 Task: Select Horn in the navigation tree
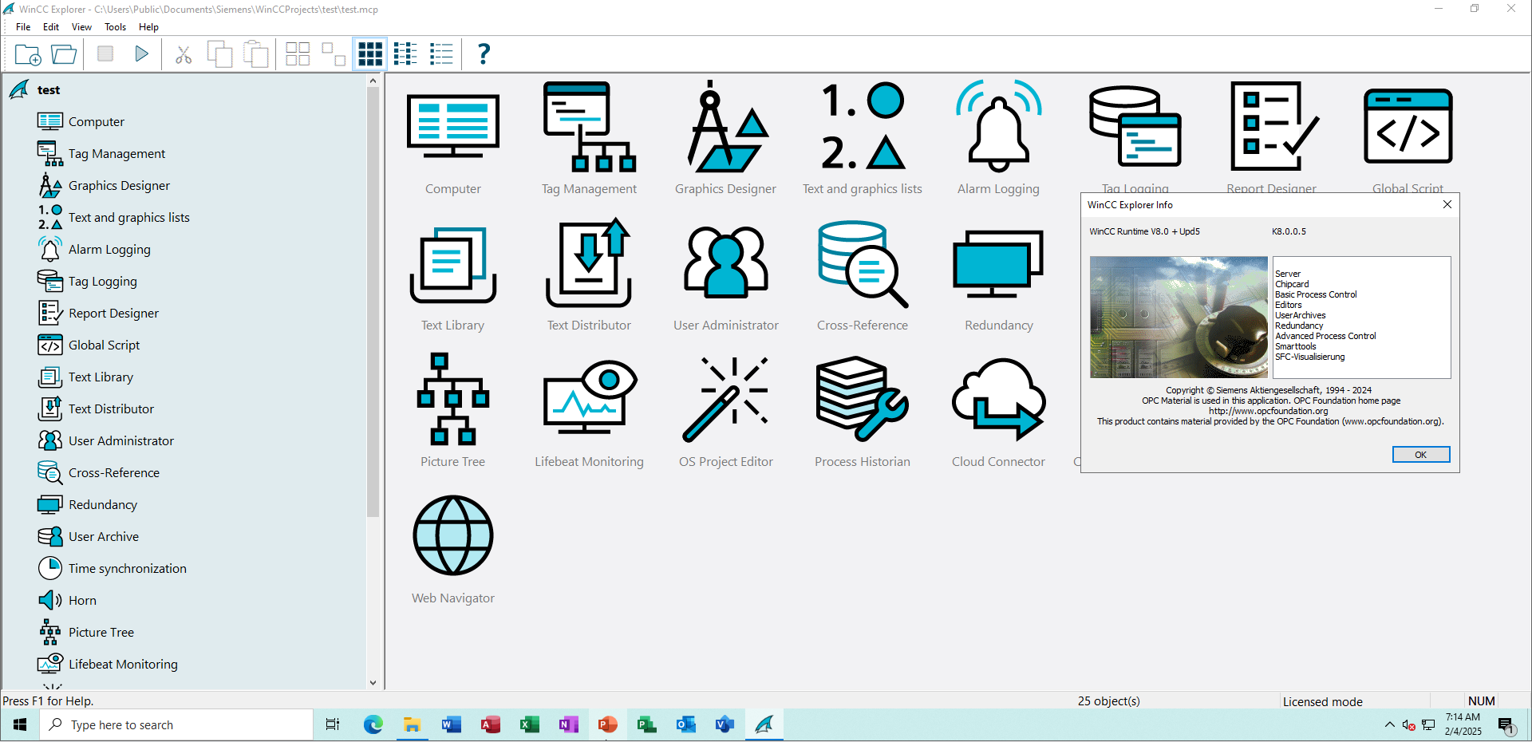click(82, 600)
